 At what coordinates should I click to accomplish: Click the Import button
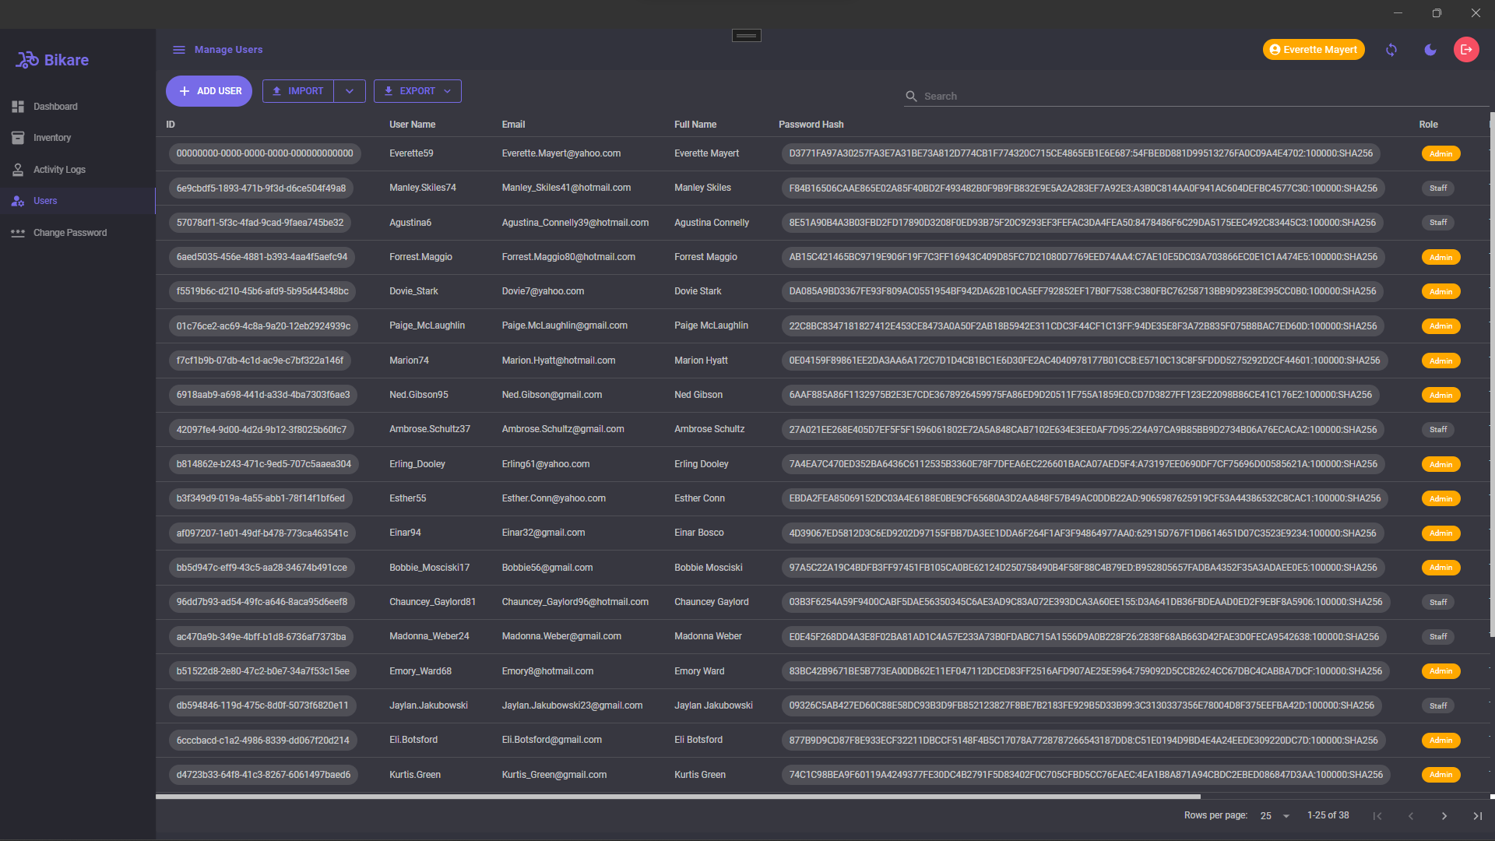point(298,91)
